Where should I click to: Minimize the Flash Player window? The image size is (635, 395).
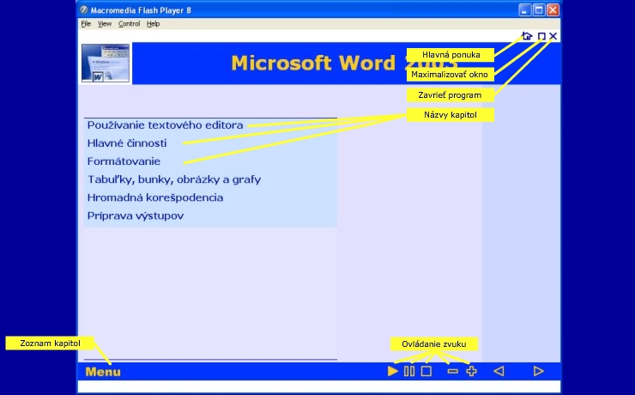[524, 10]
